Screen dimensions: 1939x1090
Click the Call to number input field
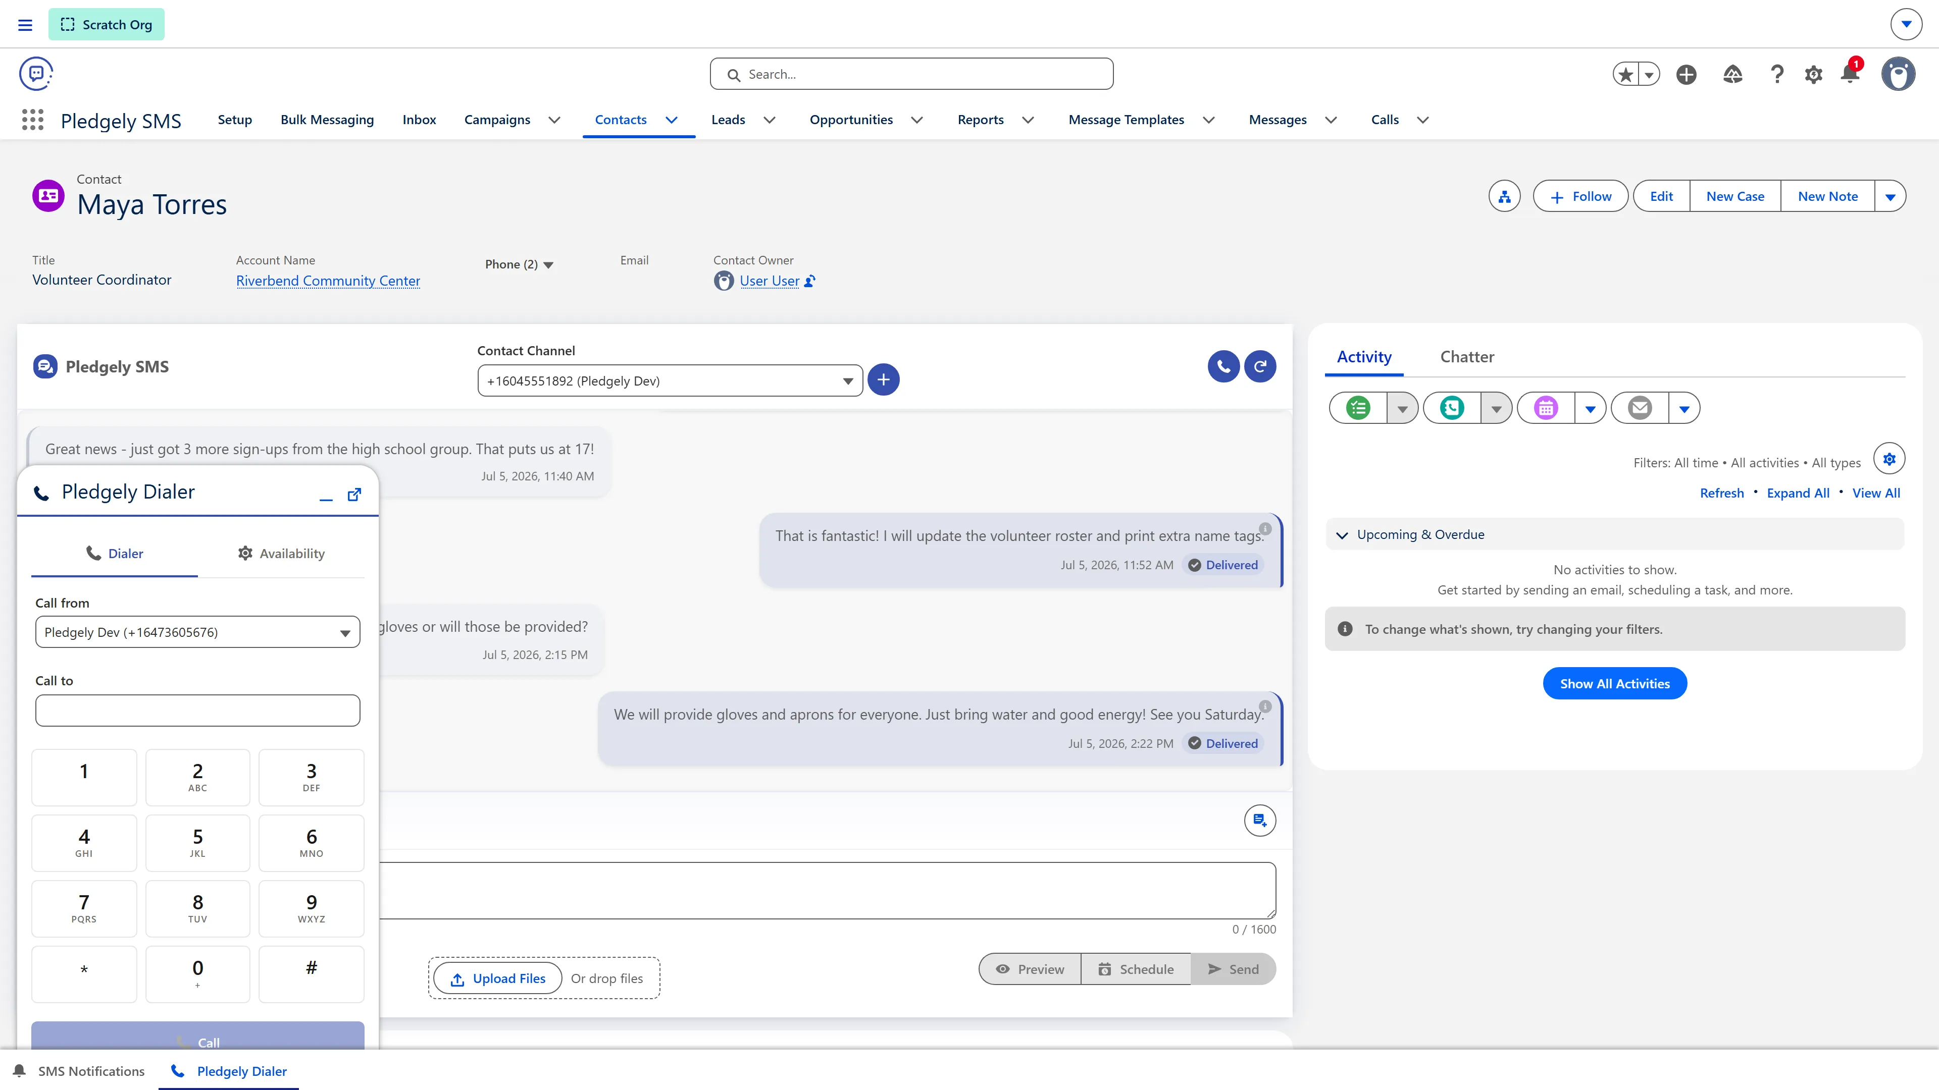coord(197,711)
